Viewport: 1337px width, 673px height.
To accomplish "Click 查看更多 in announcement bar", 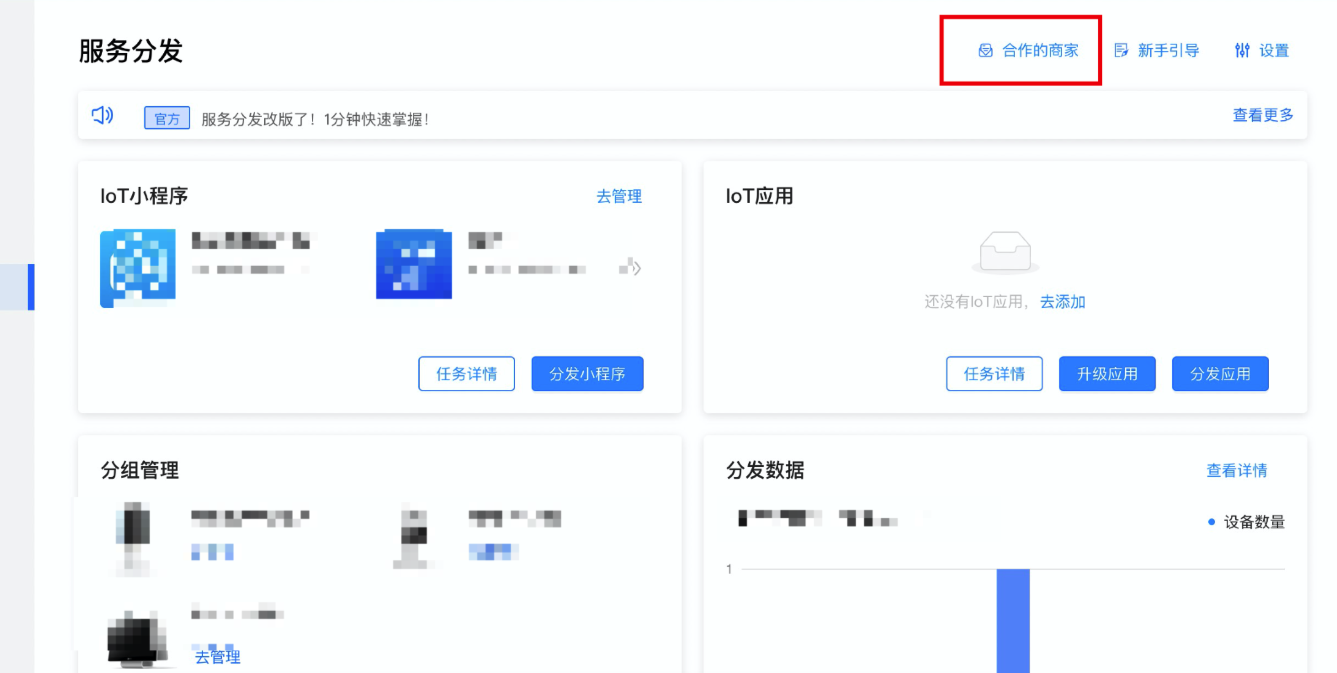I will pos(1263,115).
